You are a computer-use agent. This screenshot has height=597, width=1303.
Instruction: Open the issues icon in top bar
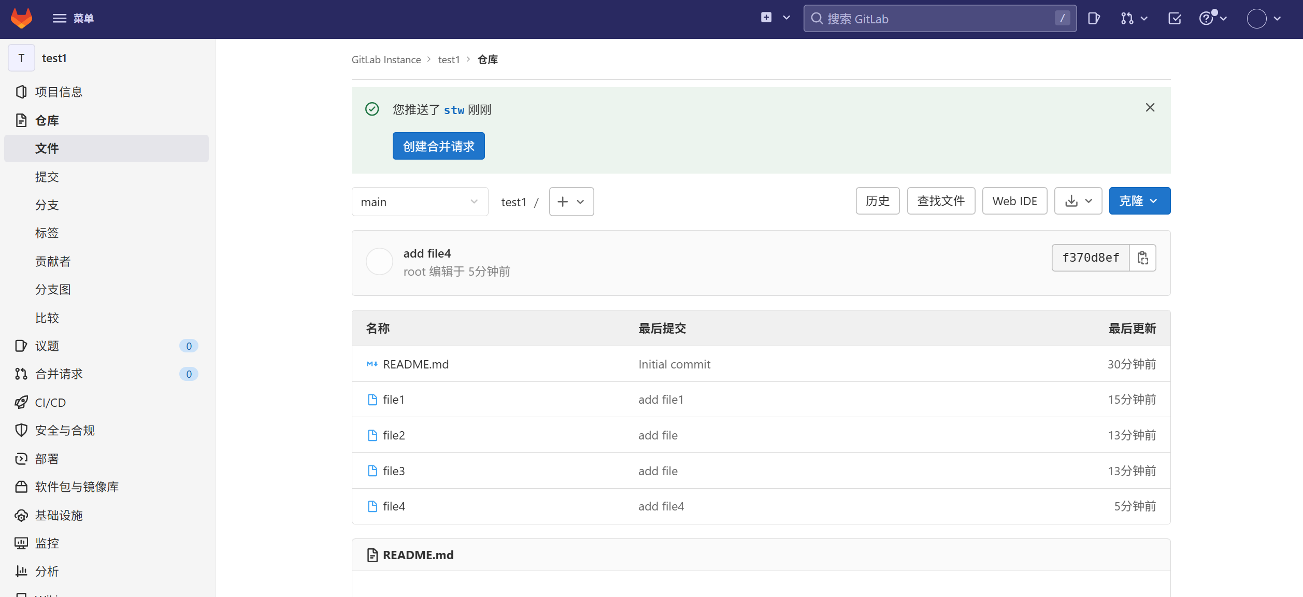tap(1094, 19)
